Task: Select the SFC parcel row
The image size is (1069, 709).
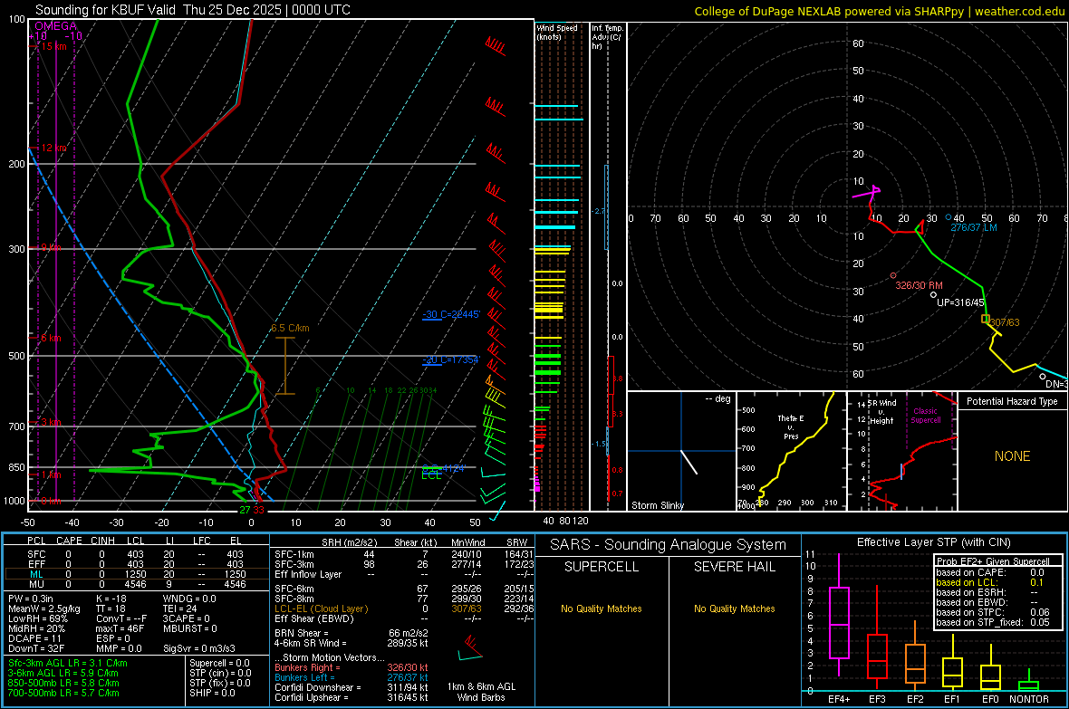Action: click(136, 554)
